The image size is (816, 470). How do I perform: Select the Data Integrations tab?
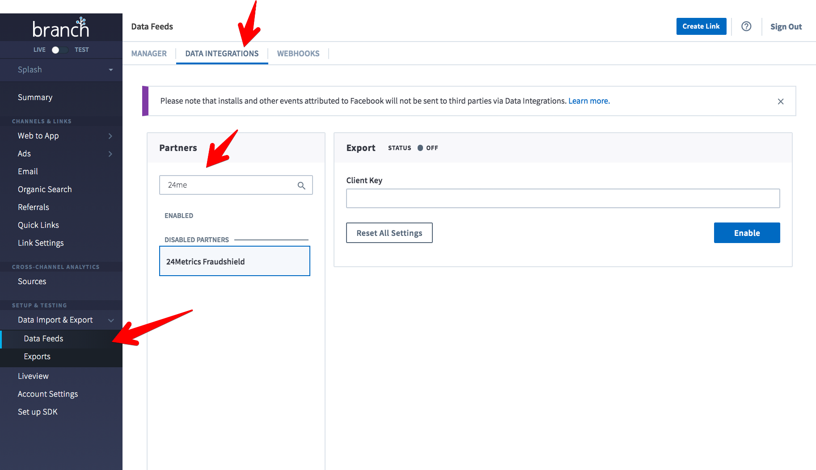(222, 54)
